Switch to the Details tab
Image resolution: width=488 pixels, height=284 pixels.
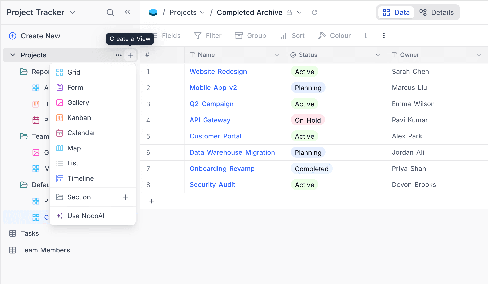437,12
